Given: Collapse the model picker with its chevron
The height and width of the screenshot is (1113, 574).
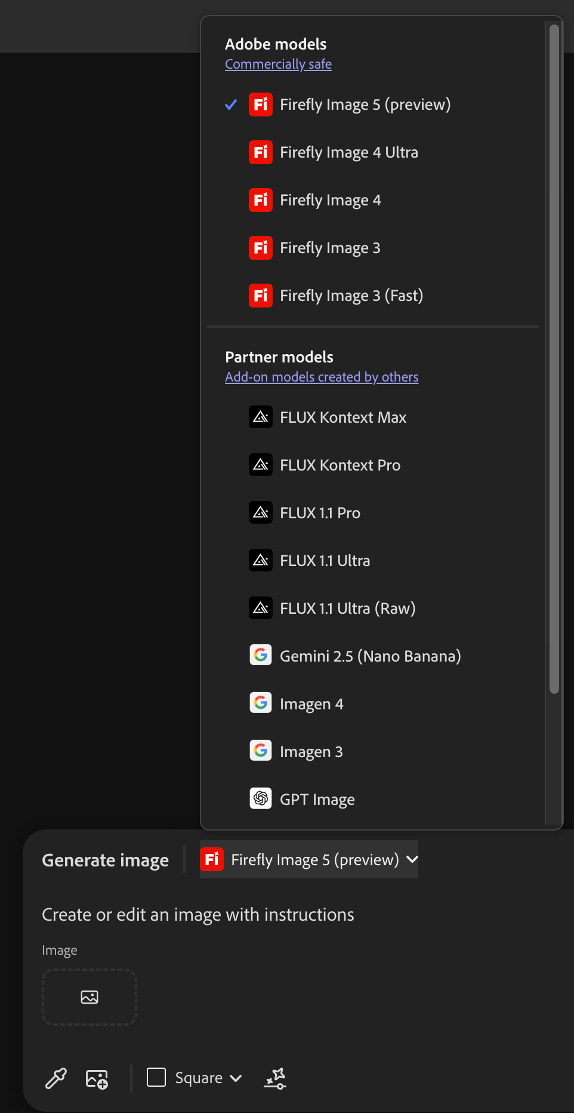Looking at the screenshot, I should (412, 859).
